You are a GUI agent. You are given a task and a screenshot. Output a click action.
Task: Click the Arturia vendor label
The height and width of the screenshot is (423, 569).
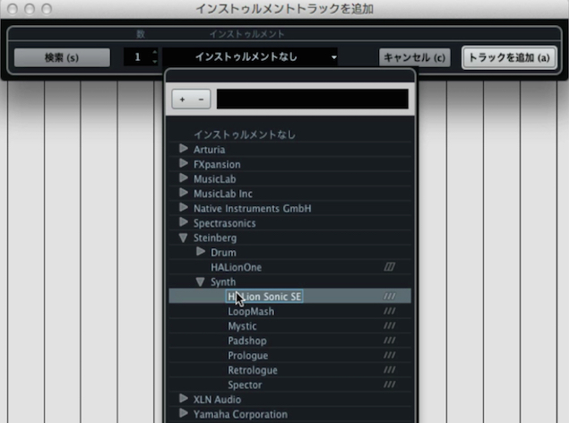pyautogui.click(x=209, y=150)
